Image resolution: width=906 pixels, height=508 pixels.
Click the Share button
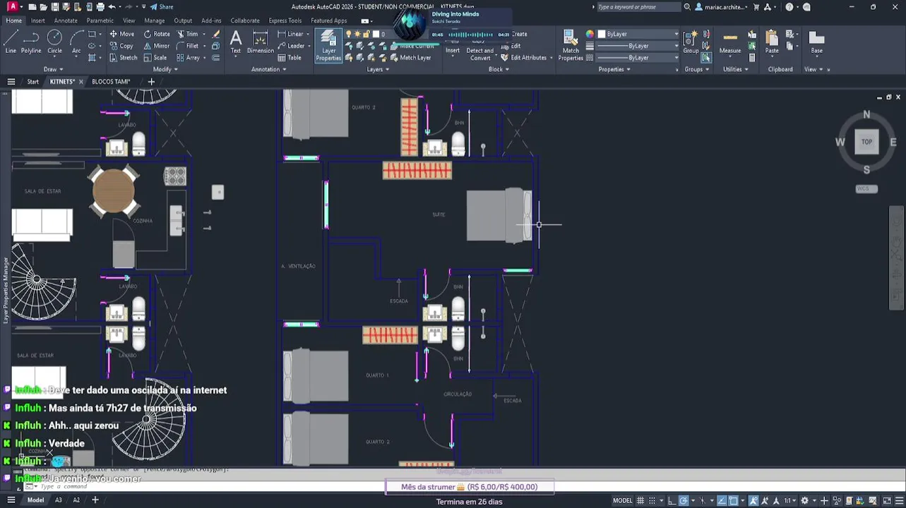(x=162, y=7)
